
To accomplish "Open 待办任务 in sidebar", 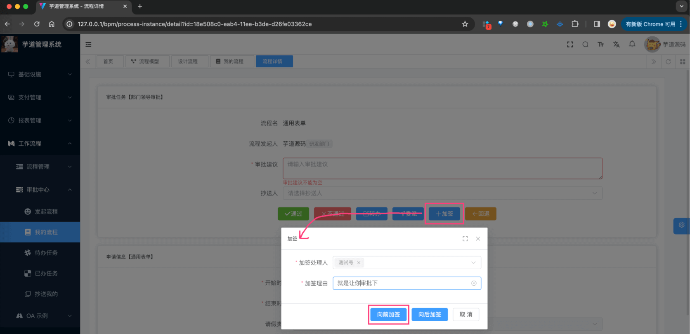I will (x=46, y=253).
